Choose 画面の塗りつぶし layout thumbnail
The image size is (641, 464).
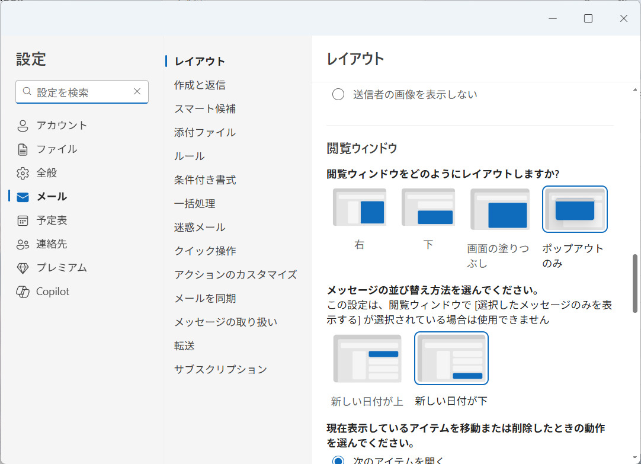pyautogui.click(x=499, y=209)
